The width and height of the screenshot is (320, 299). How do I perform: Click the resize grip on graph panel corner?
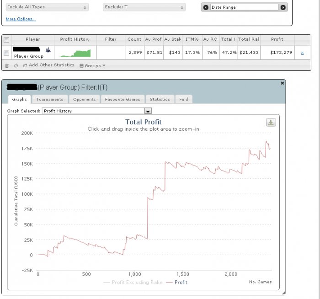[283, 293]
